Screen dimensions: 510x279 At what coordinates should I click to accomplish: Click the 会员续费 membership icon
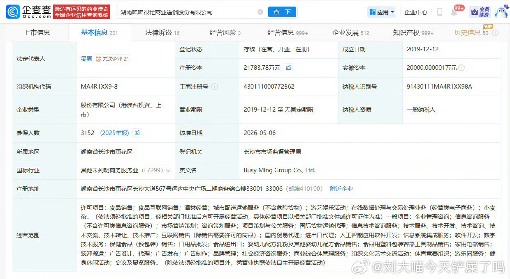[480, 12]
